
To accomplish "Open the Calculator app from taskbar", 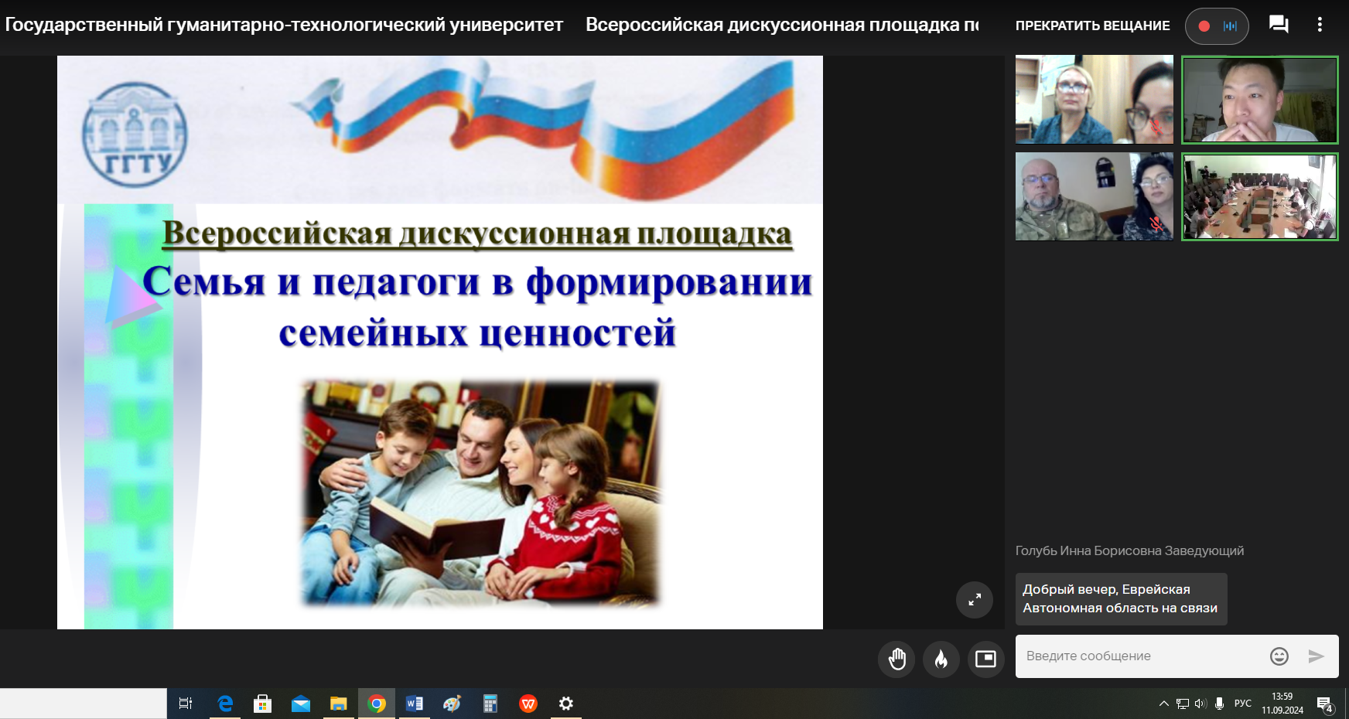I will (490, 704).
